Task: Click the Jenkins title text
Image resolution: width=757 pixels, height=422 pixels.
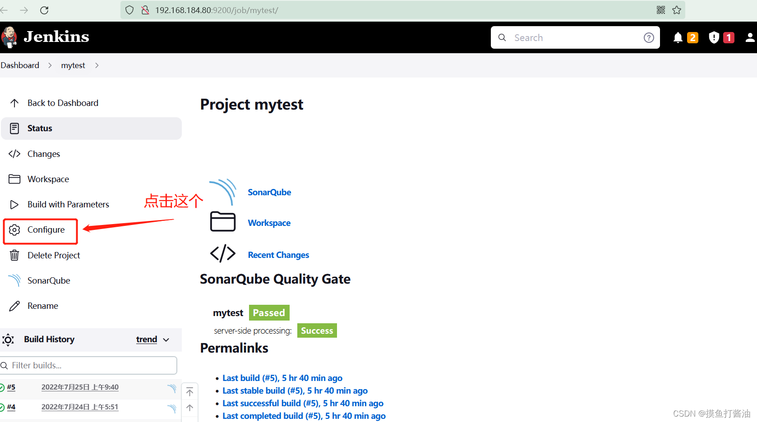Action: coord(56,37)
